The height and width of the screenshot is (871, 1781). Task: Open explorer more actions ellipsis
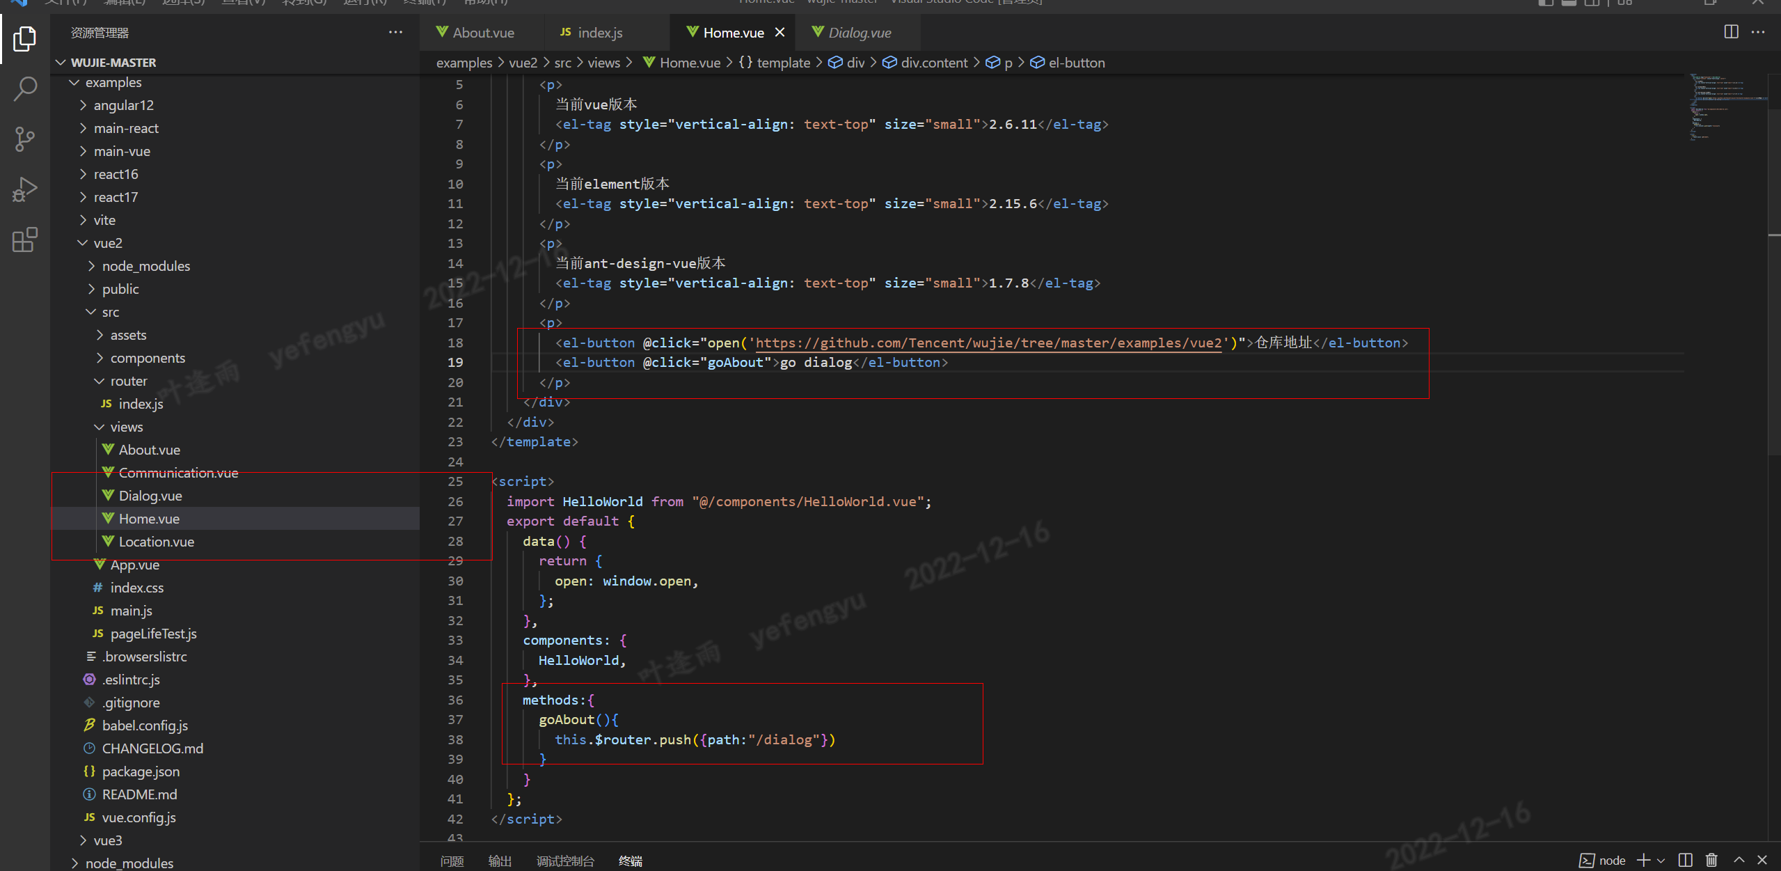click(395, 33)
